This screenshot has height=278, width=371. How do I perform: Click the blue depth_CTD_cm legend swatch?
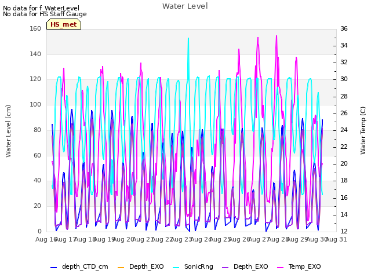point(54,268)
